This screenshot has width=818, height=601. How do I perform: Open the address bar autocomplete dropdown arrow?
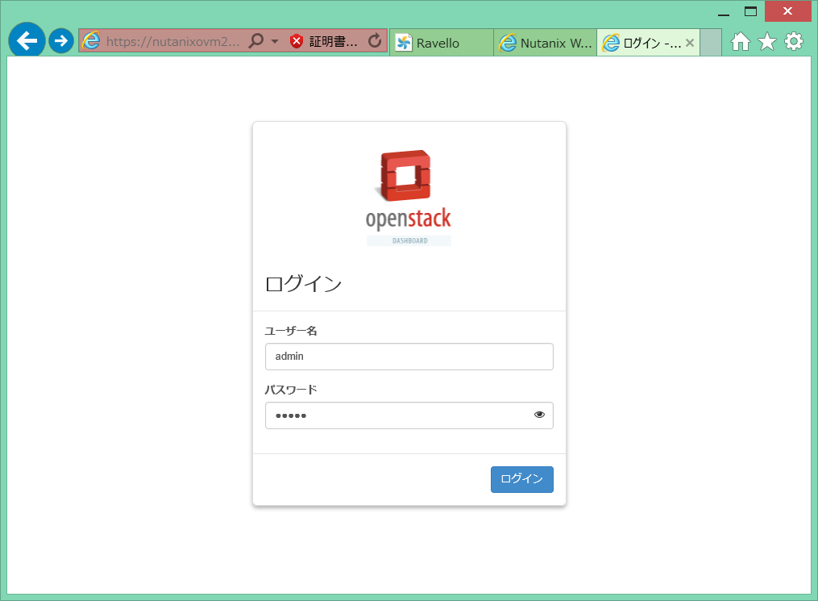(275, 41)
